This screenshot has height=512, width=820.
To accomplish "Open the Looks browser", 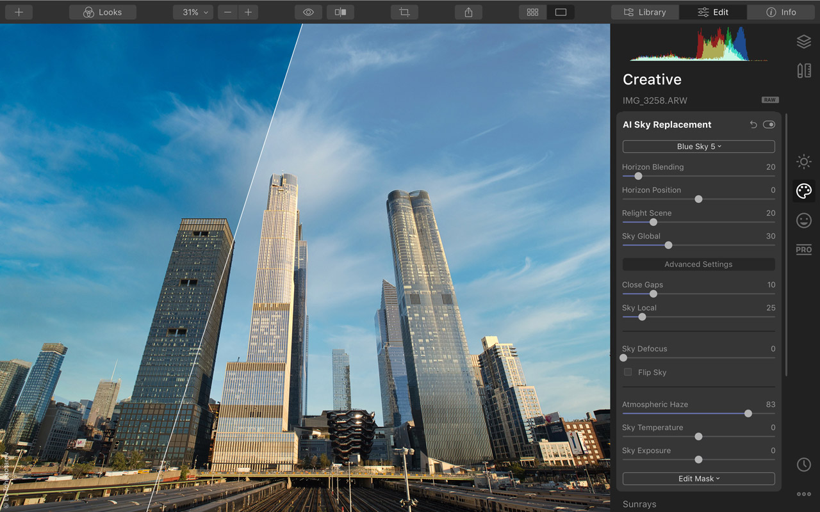I will 102,12.
